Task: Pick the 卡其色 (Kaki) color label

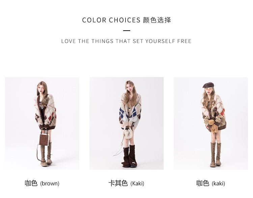Action: pyautogui.click(x=126, y=183)
